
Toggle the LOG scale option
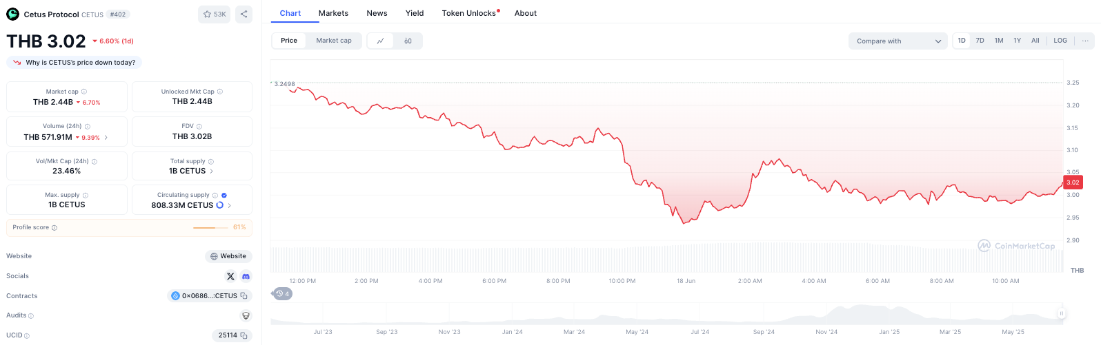coord(1060,41)
